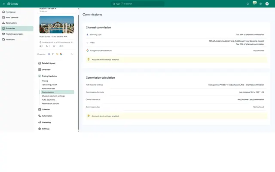The width and height of the screenshot is (275, 172).
Task: Click the Vrbo logo in commission list
Action: tap(88, 43)
